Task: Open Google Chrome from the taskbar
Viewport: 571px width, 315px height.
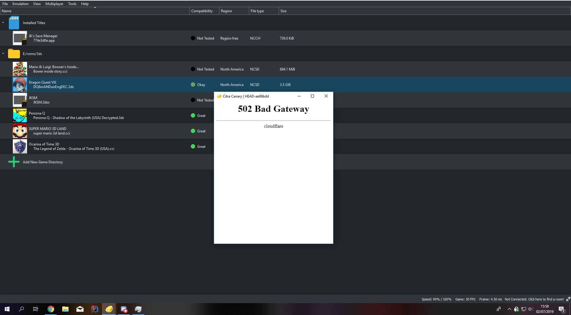Action: pos(51,309)
